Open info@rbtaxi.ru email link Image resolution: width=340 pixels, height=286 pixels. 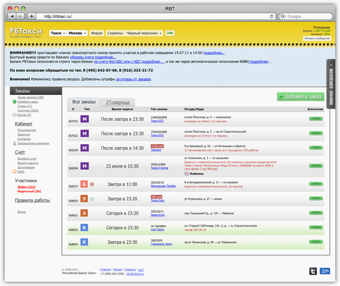coord(135,274)
